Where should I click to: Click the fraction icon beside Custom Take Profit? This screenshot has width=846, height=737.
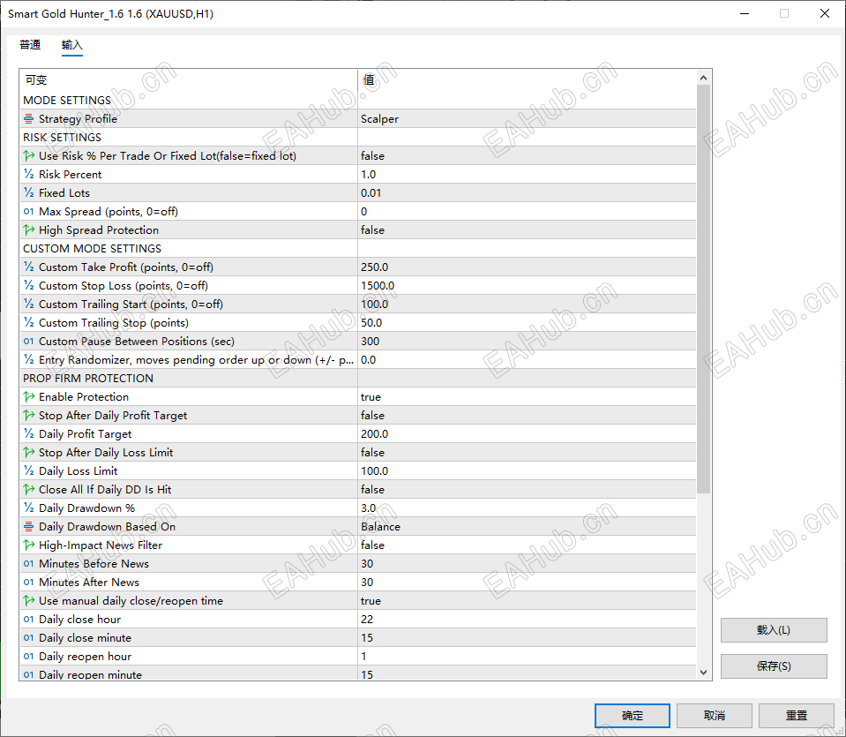(x=28, y=267)
